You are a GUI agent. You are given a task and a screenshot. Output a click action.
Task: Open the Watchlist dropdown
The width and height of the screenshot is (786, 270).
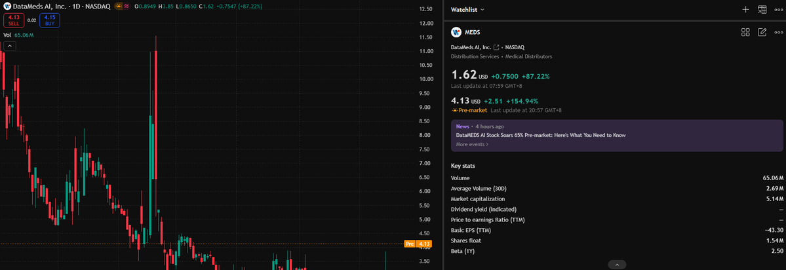pyautogui.click(x=467, y=10)
